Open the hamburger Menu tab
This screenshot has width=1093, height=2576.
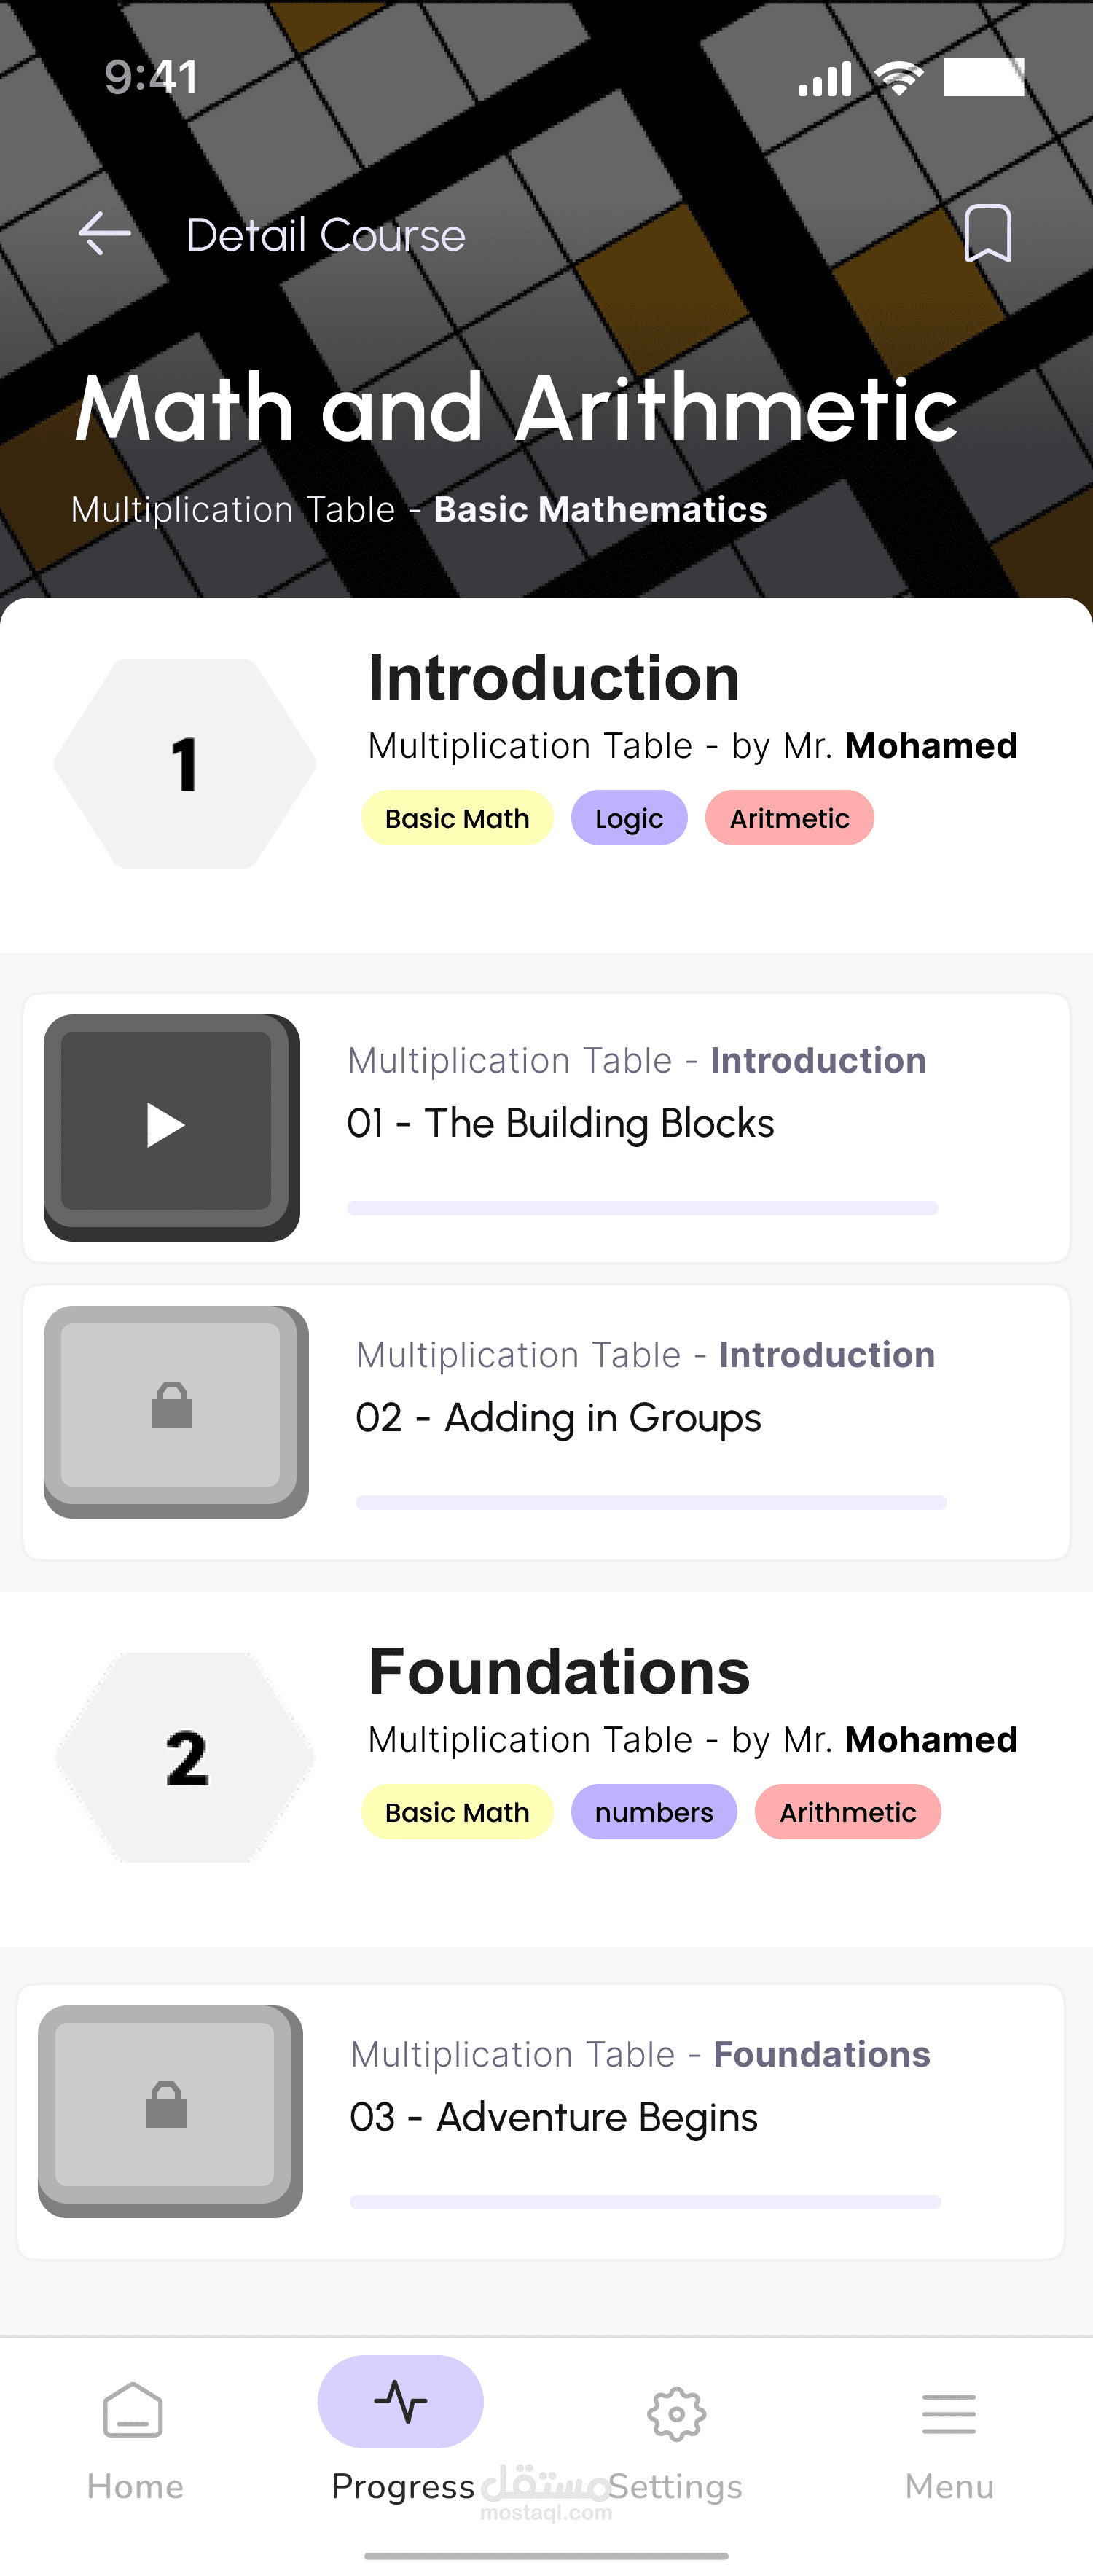(x=949, y=2438)
